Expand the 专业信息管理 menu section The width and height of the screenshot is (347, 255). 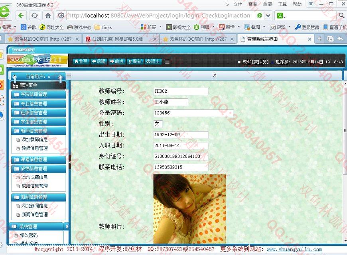point(39,104)
